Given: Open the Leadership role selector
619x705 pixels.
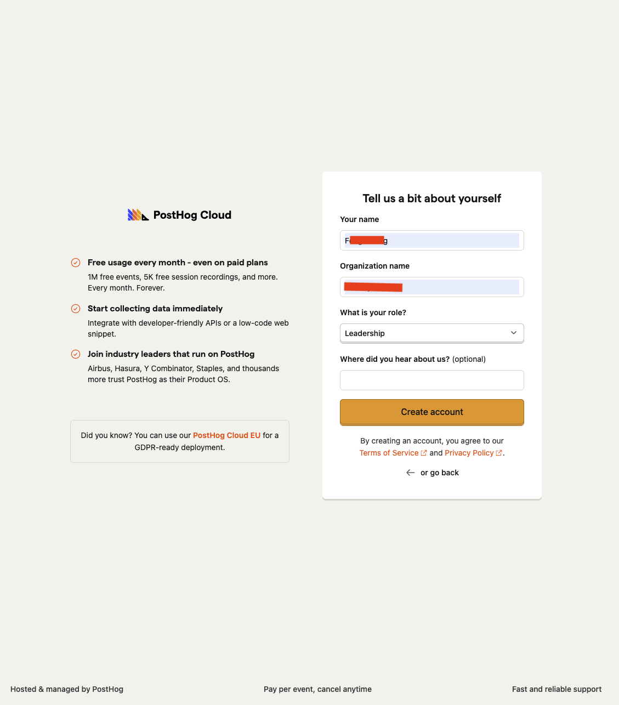Looking at the screenshot, I should (432, 333).
